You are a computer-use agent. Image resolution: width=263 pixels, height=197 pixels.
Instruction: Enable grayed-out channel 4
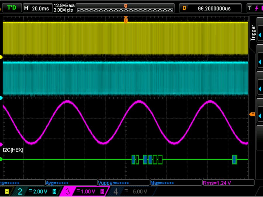[115, 191]
